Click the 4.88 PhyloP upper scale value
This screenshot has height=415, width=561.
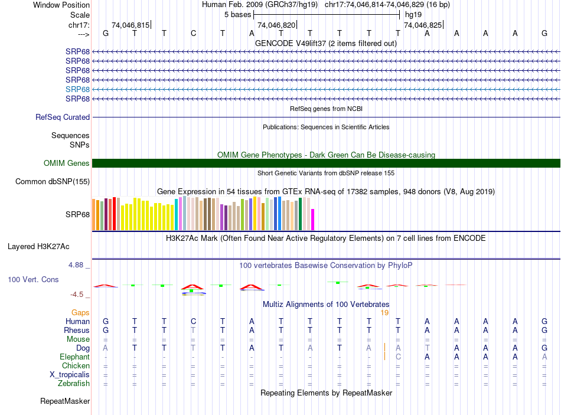pyautogui.click(x=76, y=264)
